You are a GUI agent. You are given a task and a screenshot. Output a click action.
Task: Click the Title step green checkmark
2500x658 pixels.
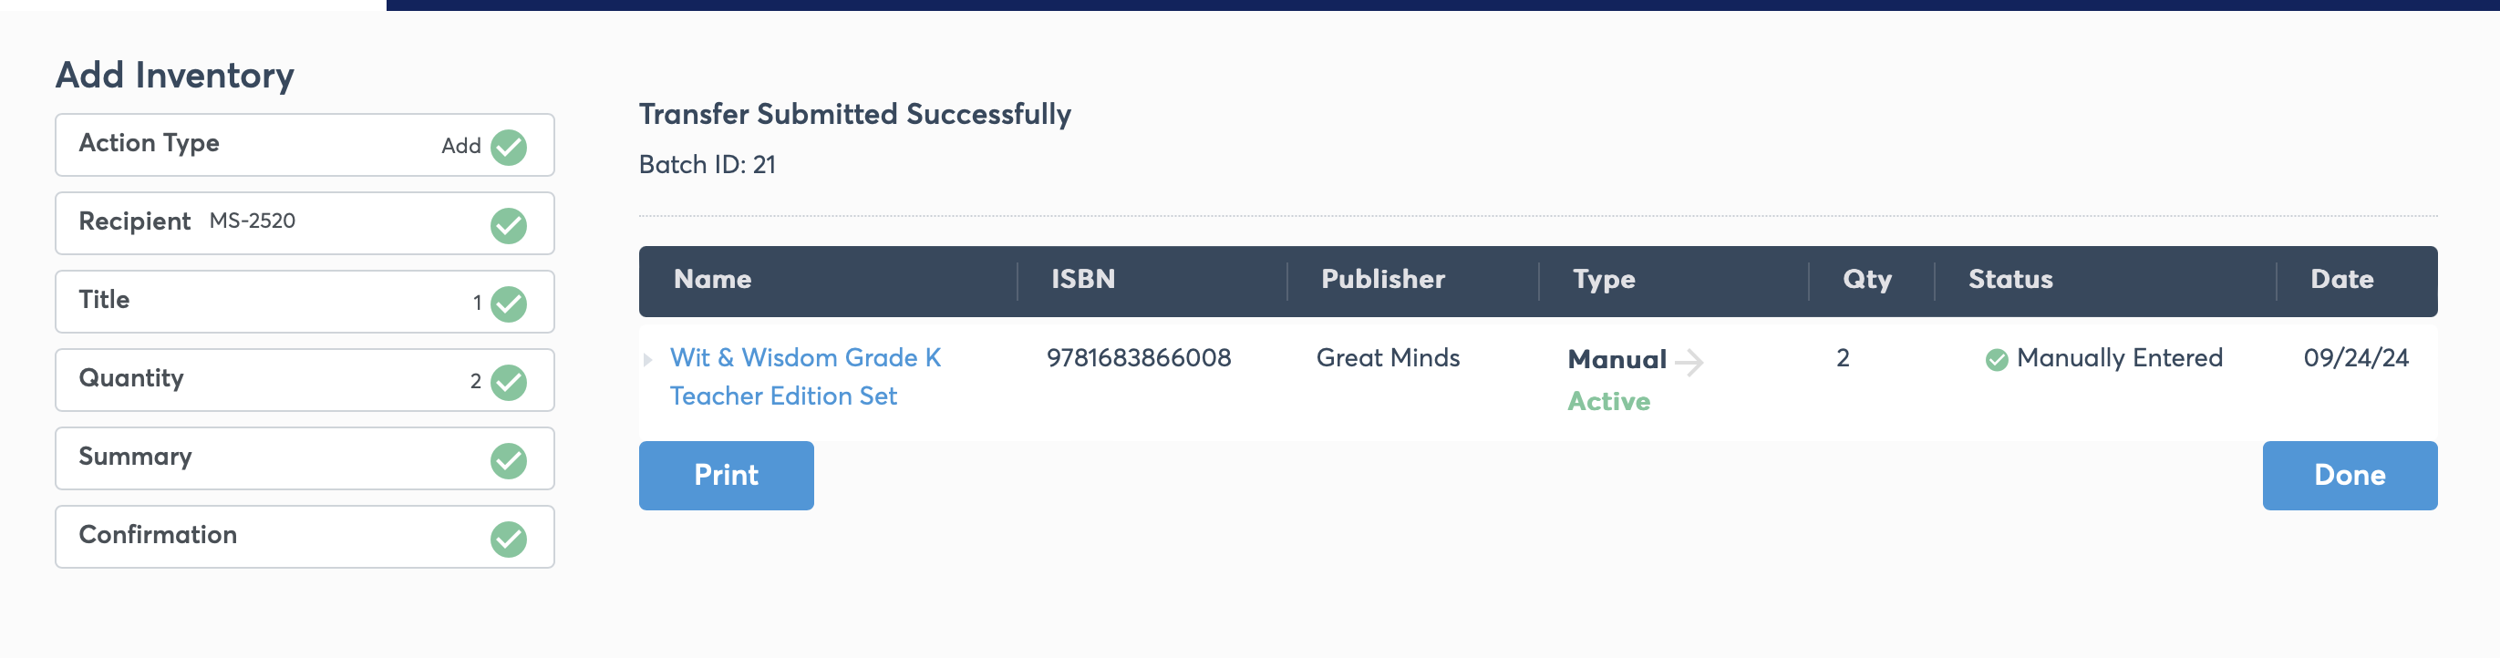click(509, 303)
